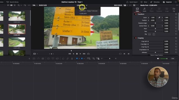Set the mark in point
Image resolution: width=179 pixels, height=100 pixels.
coord(124,54)
